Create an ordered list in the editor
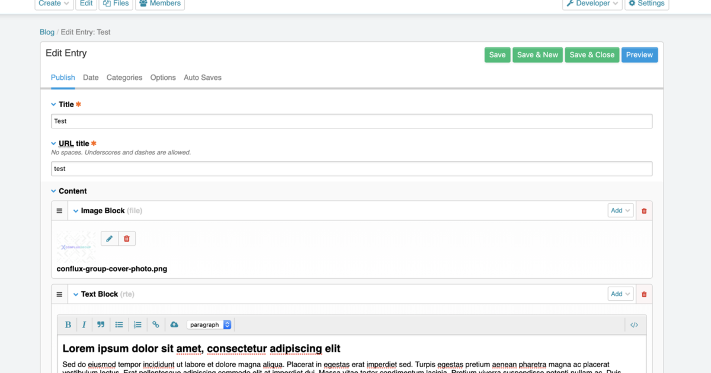 tap(137, 324)
